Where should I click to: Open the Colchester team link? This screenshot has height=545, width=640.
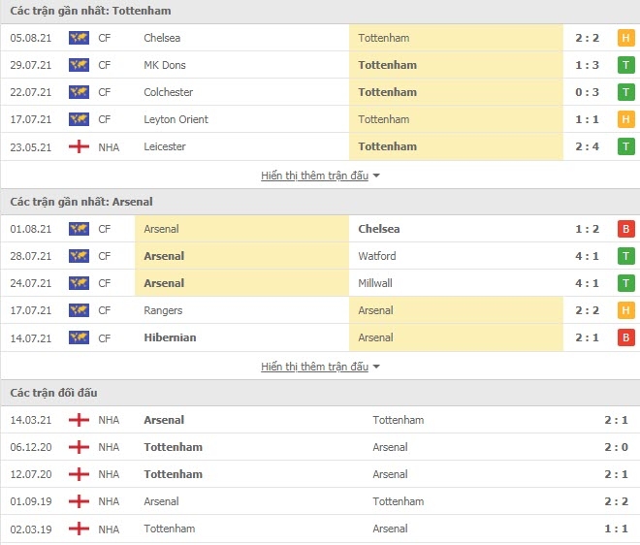click(x=168, y=92)
